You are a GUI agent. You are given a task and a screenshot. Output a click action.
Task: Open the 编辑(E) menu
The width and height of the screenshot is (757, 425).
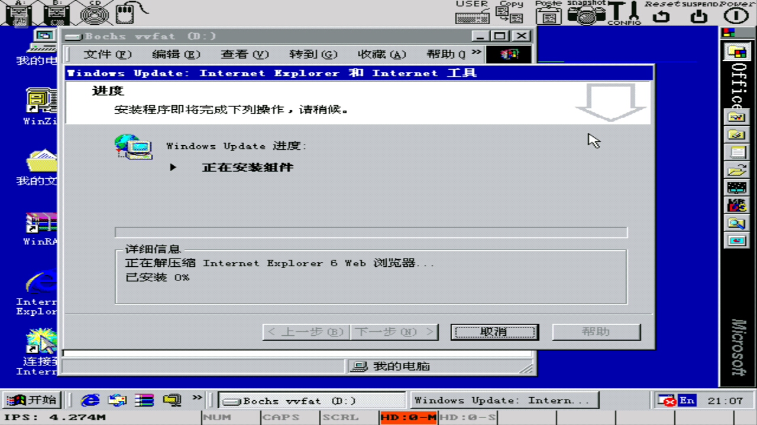pyautogui.click(x=176, y=54)
